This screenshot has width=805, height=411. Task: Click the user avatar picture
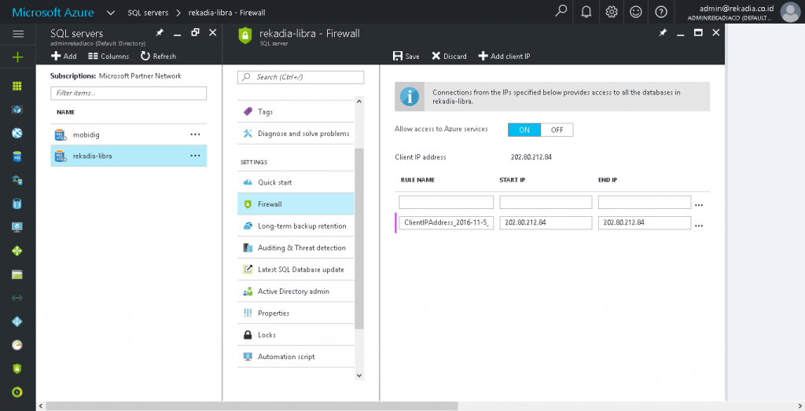789,12
